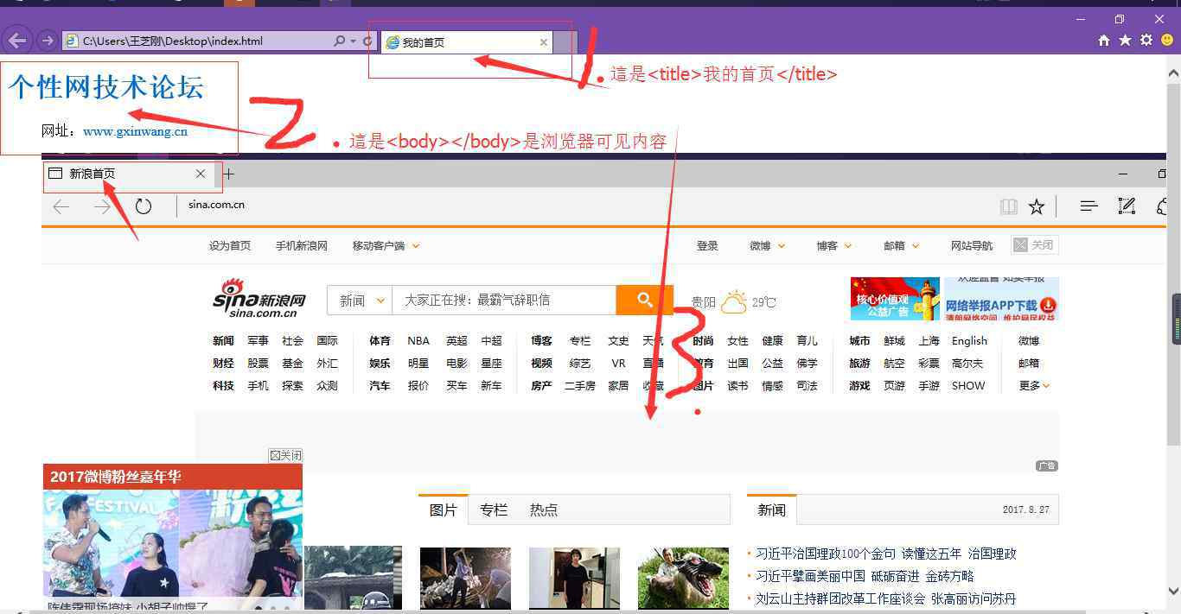Open Edge web note pen icon

[1127, 206]
